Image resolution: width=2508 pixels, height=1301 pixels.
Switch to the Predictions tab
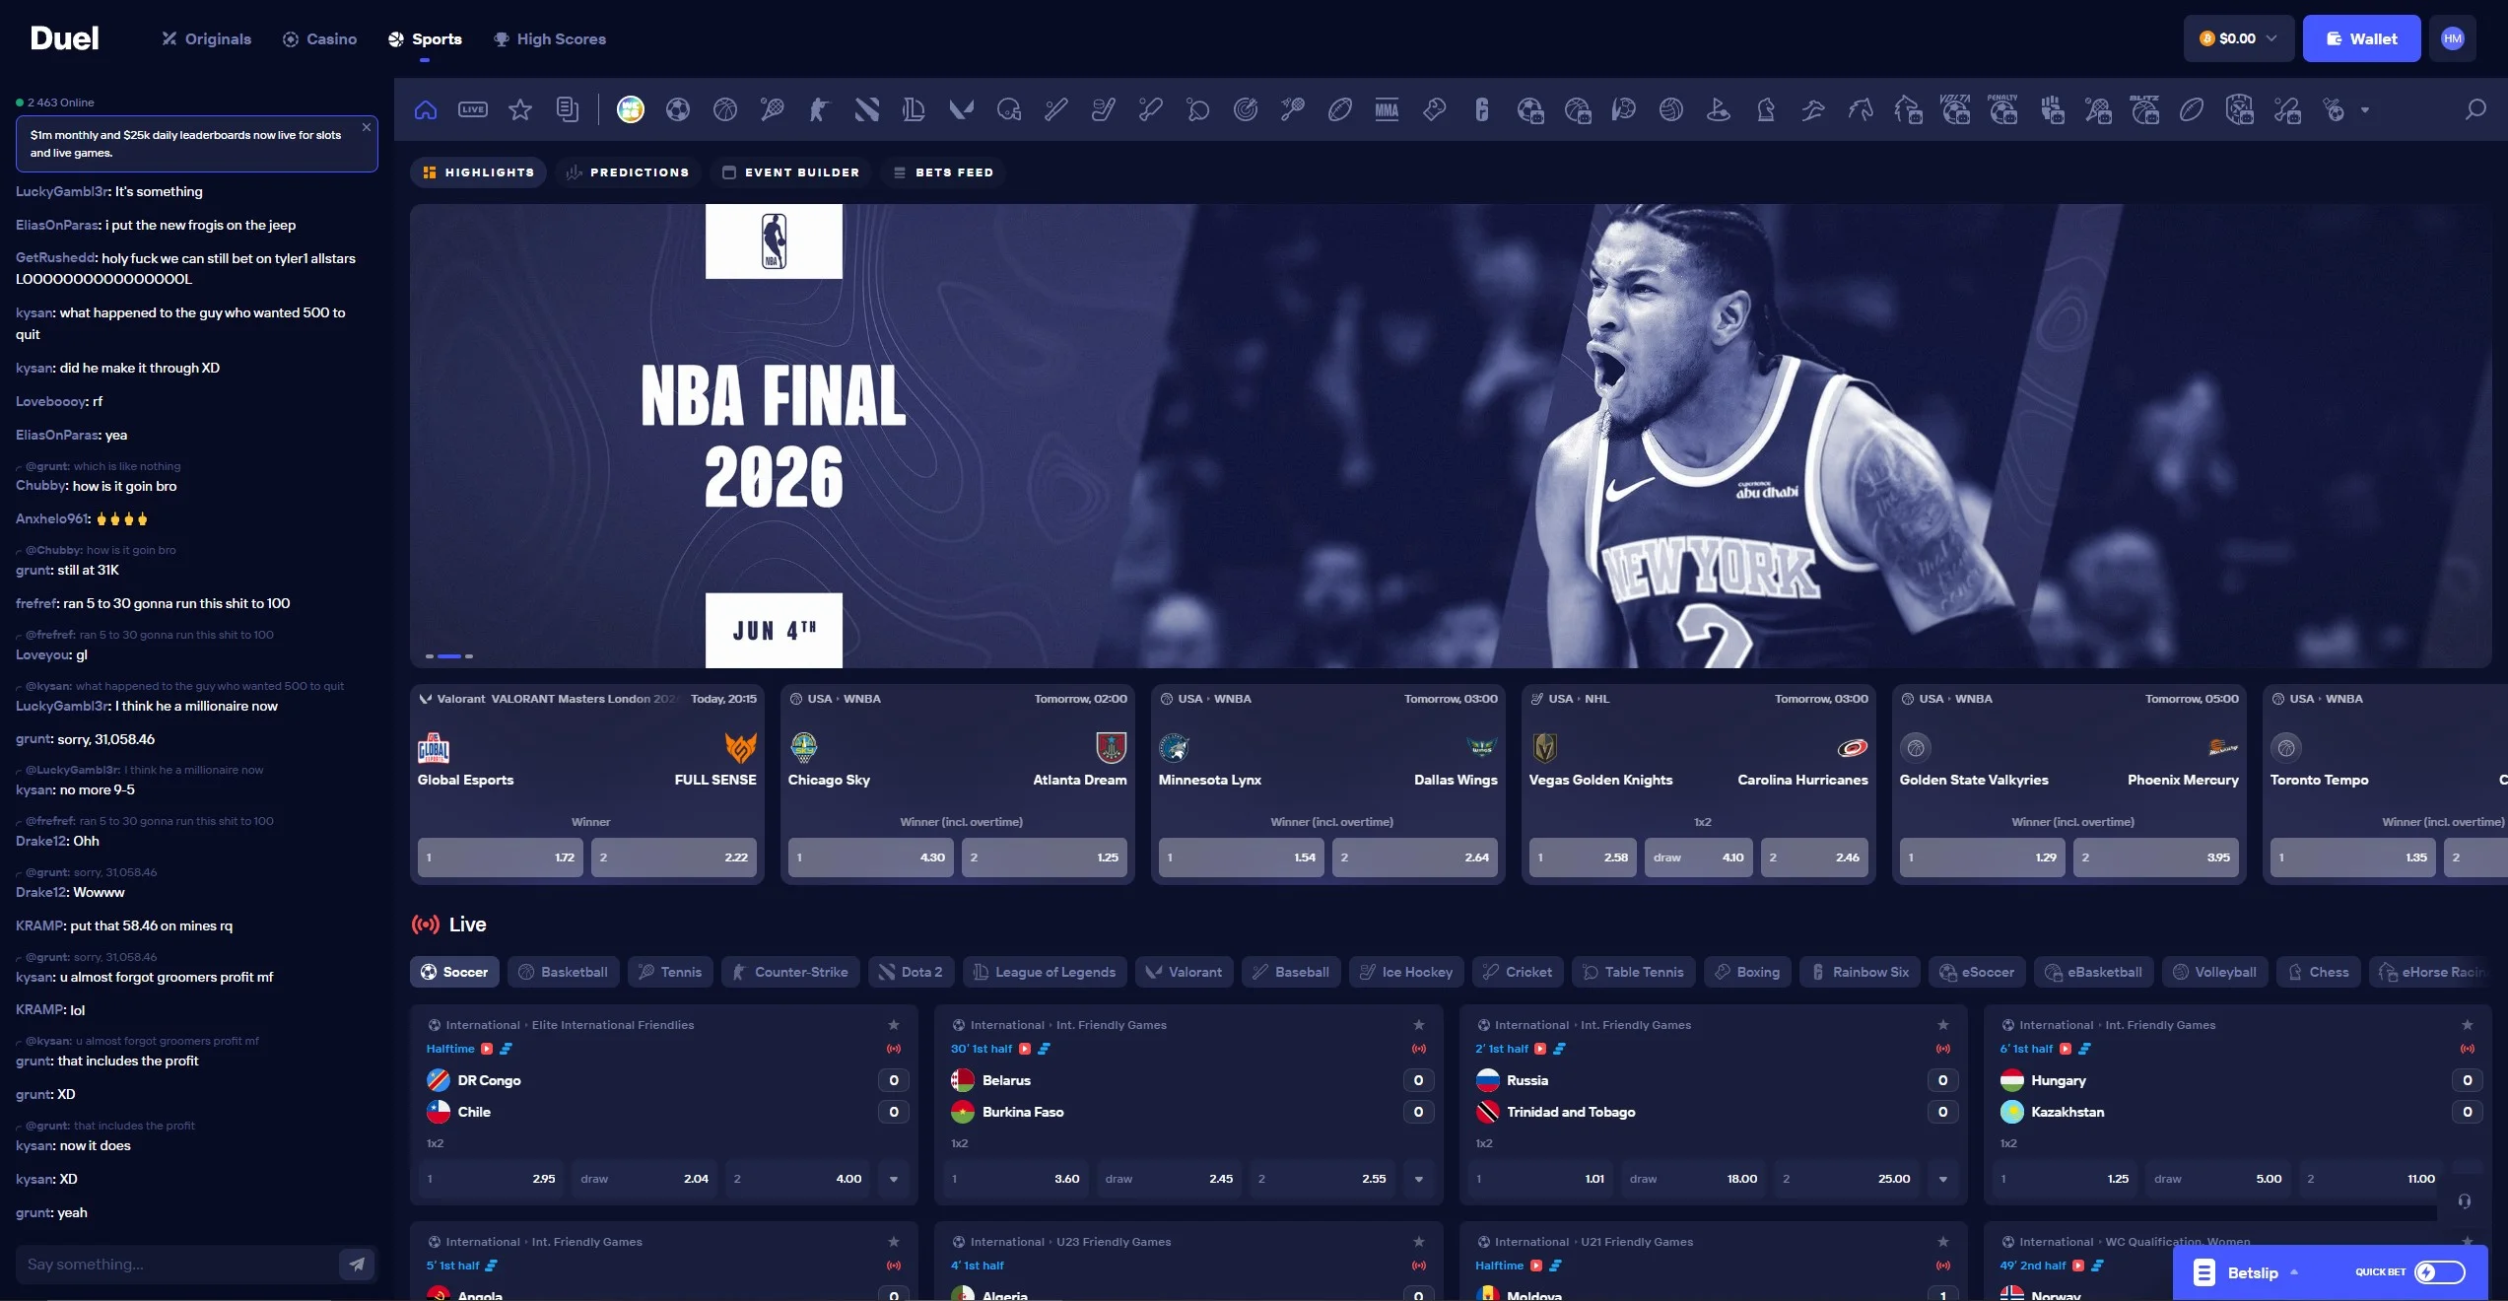coord(628,172)
